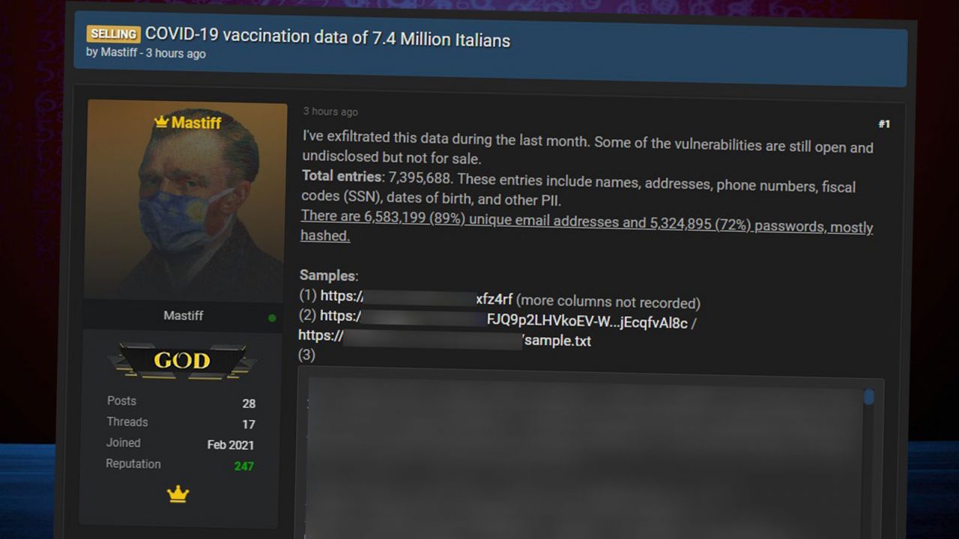Click Mastiff username below the avatar

click(x=184, y=315)
